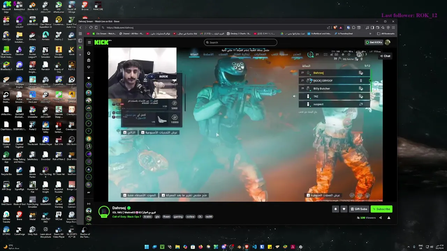Select the fivem stream tag
This screenshot has width=447, height=251.
tap(167, 216)
